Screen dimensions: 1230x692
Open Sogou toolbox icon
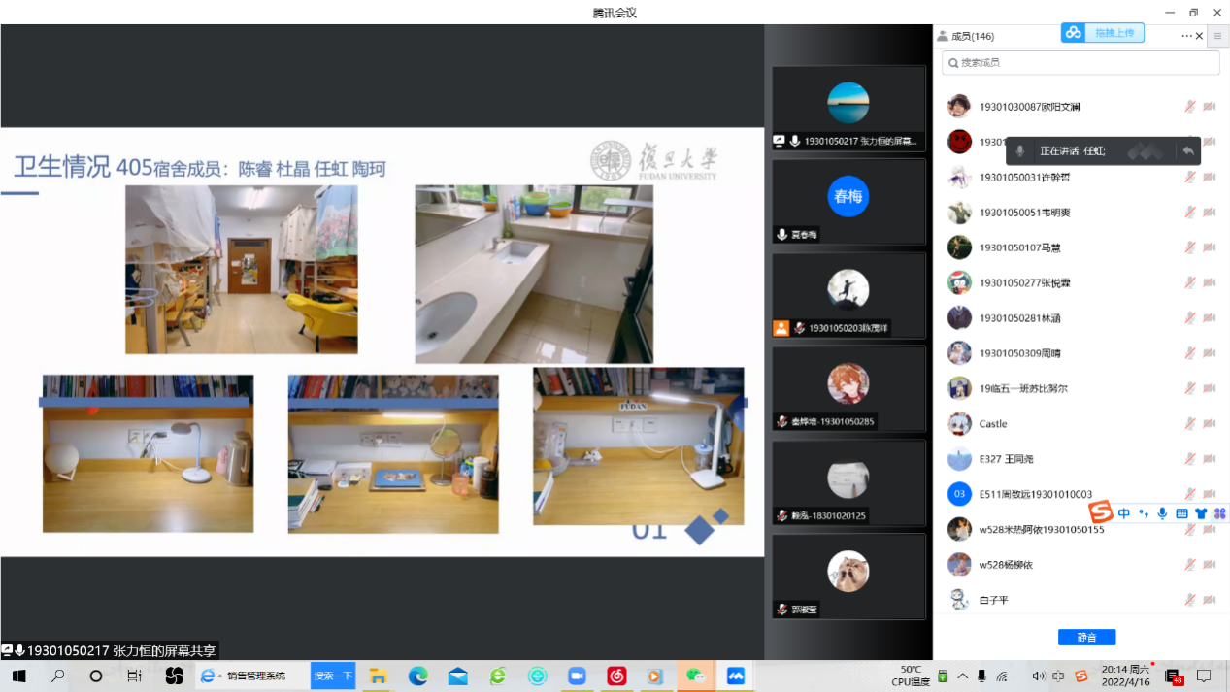click(x=1219, y=513)
